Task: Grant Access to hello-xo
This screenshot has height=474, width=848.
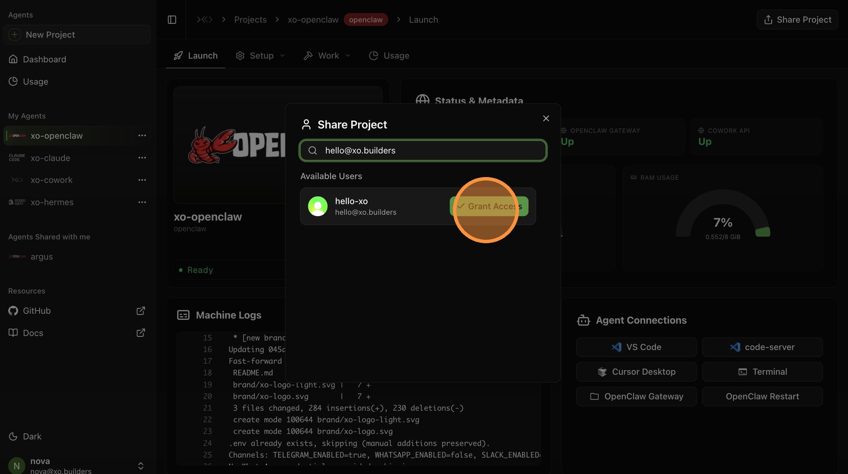Action: tap(489, 206)
